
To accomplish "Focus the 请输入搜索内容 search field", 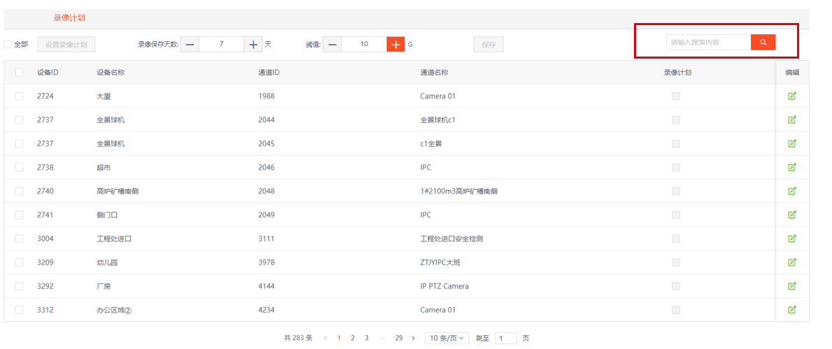I will pyautogui.click(x=708, y=43).
